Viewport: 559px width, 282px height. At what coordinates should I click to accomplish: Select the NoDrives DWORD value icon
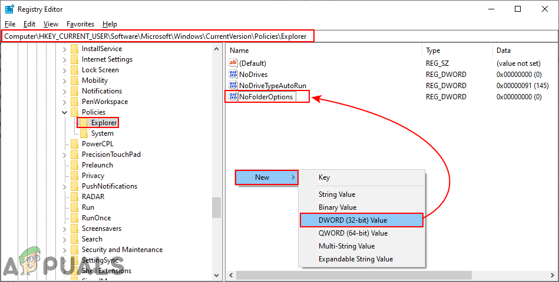(x=233, y=74)
